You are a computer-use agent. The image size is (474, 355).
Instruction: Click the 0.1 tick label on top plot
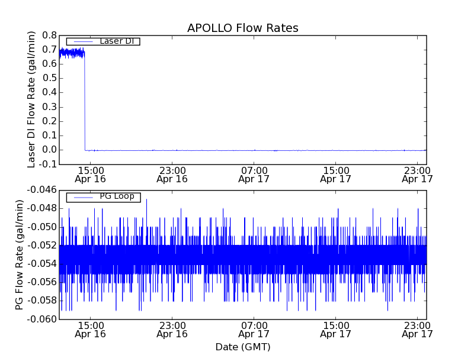(x=49, y=135)
